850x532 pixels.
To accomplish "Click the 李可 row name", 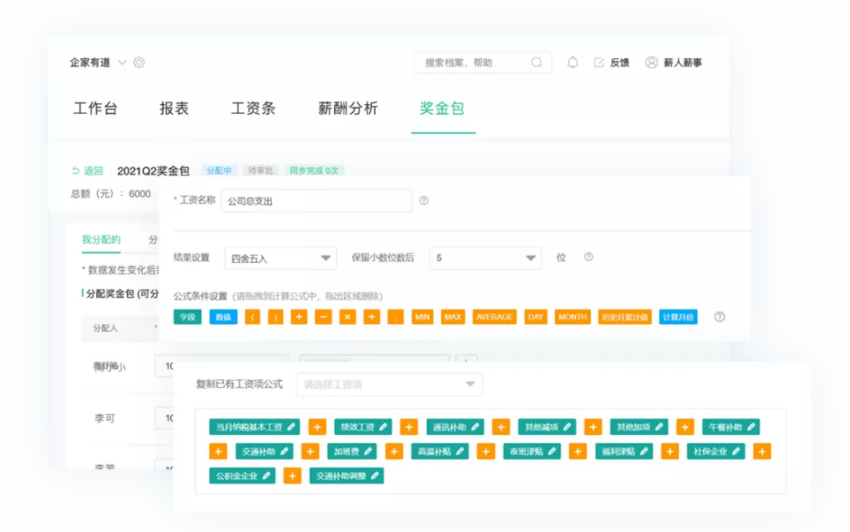I will [x=105, y=418].
